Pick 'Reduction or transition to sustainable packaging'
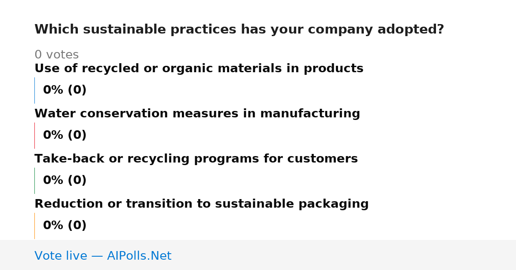 pyautogui.click(x=201, y=204)
